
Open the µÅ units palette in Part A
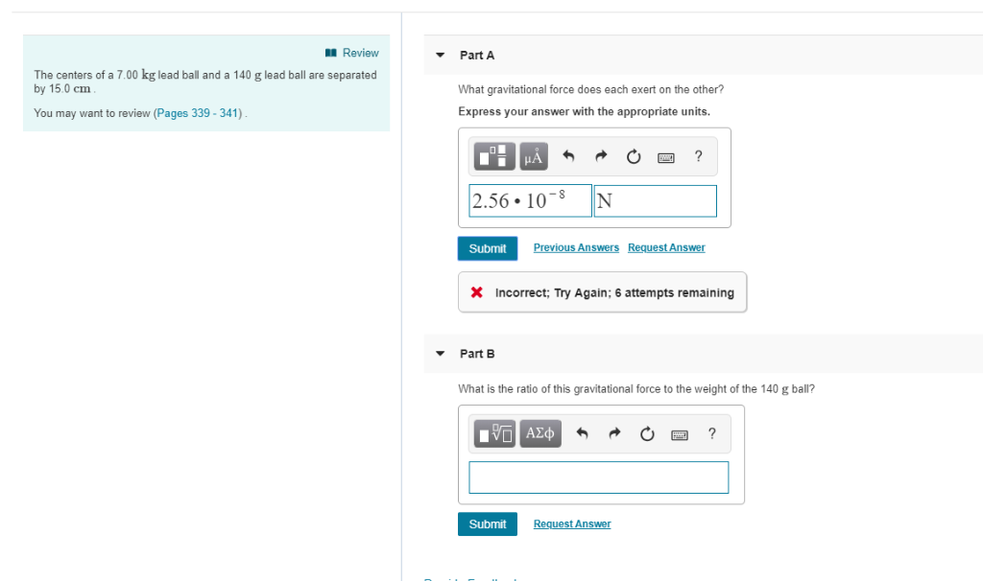534,156
